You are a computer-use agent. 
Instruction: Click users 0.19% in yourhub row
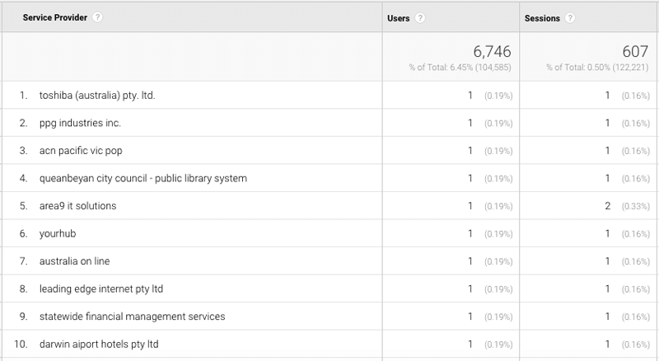498,234
